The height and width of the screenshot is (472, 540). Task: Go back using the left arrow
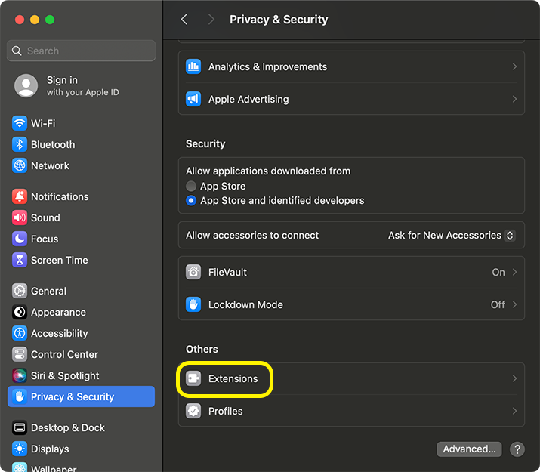pyautogui.click(x=184, y=20)
